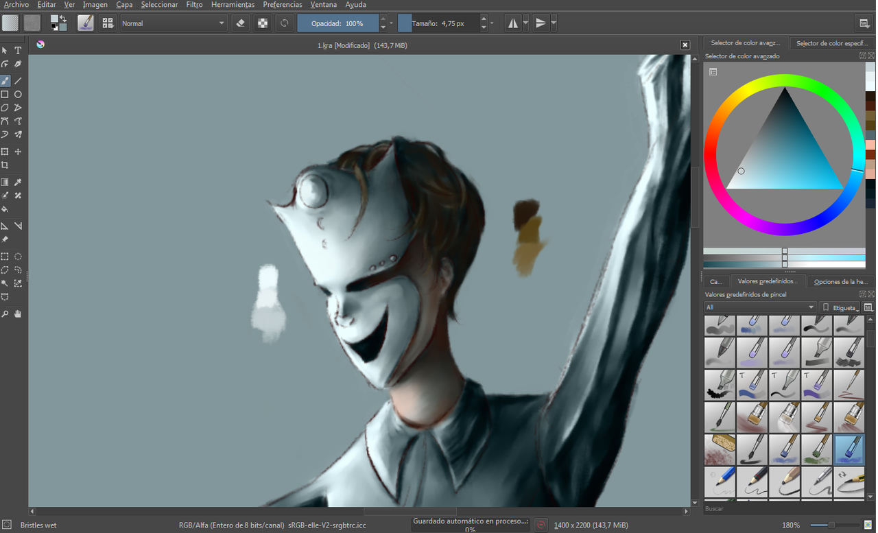Select the Elliptical Selection tool
Viewport: 878px width, 533px height.
[x=18, y=256]
